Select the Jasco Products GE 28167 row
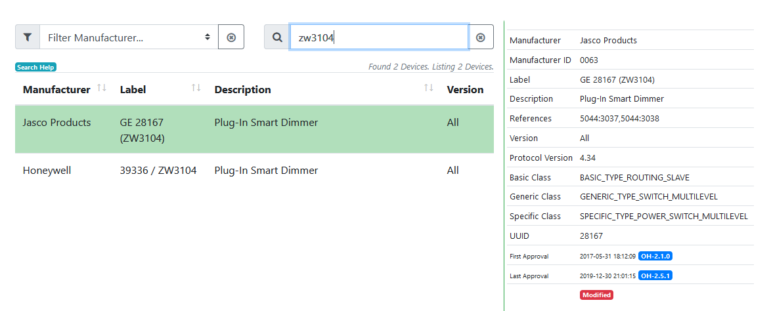The width and height of the screenshot is (771, 311). (254, 130)
